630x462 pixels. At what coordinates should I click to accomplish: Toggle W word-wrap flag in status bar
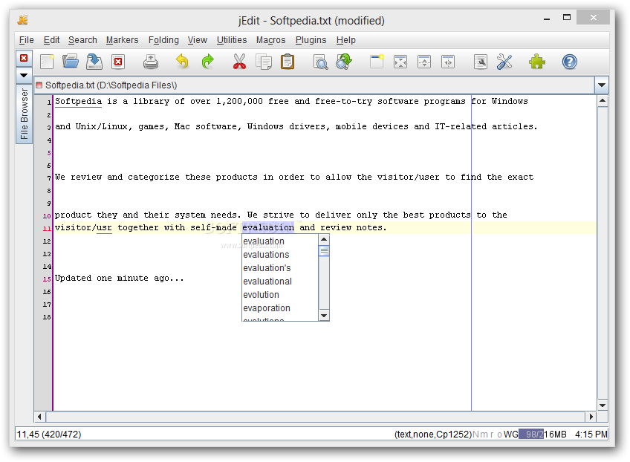(x=507, y=435)
